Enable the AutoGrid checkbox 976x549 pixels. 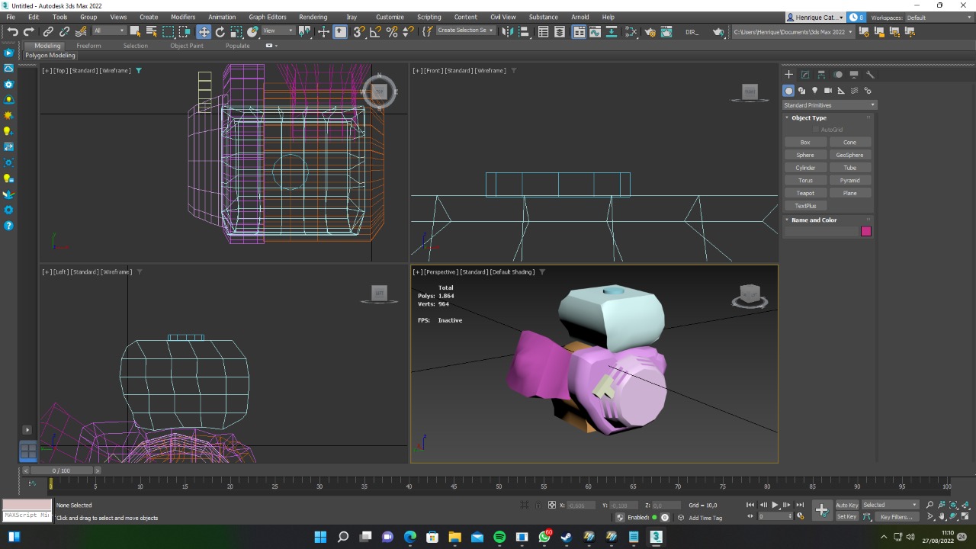(816, 130)
